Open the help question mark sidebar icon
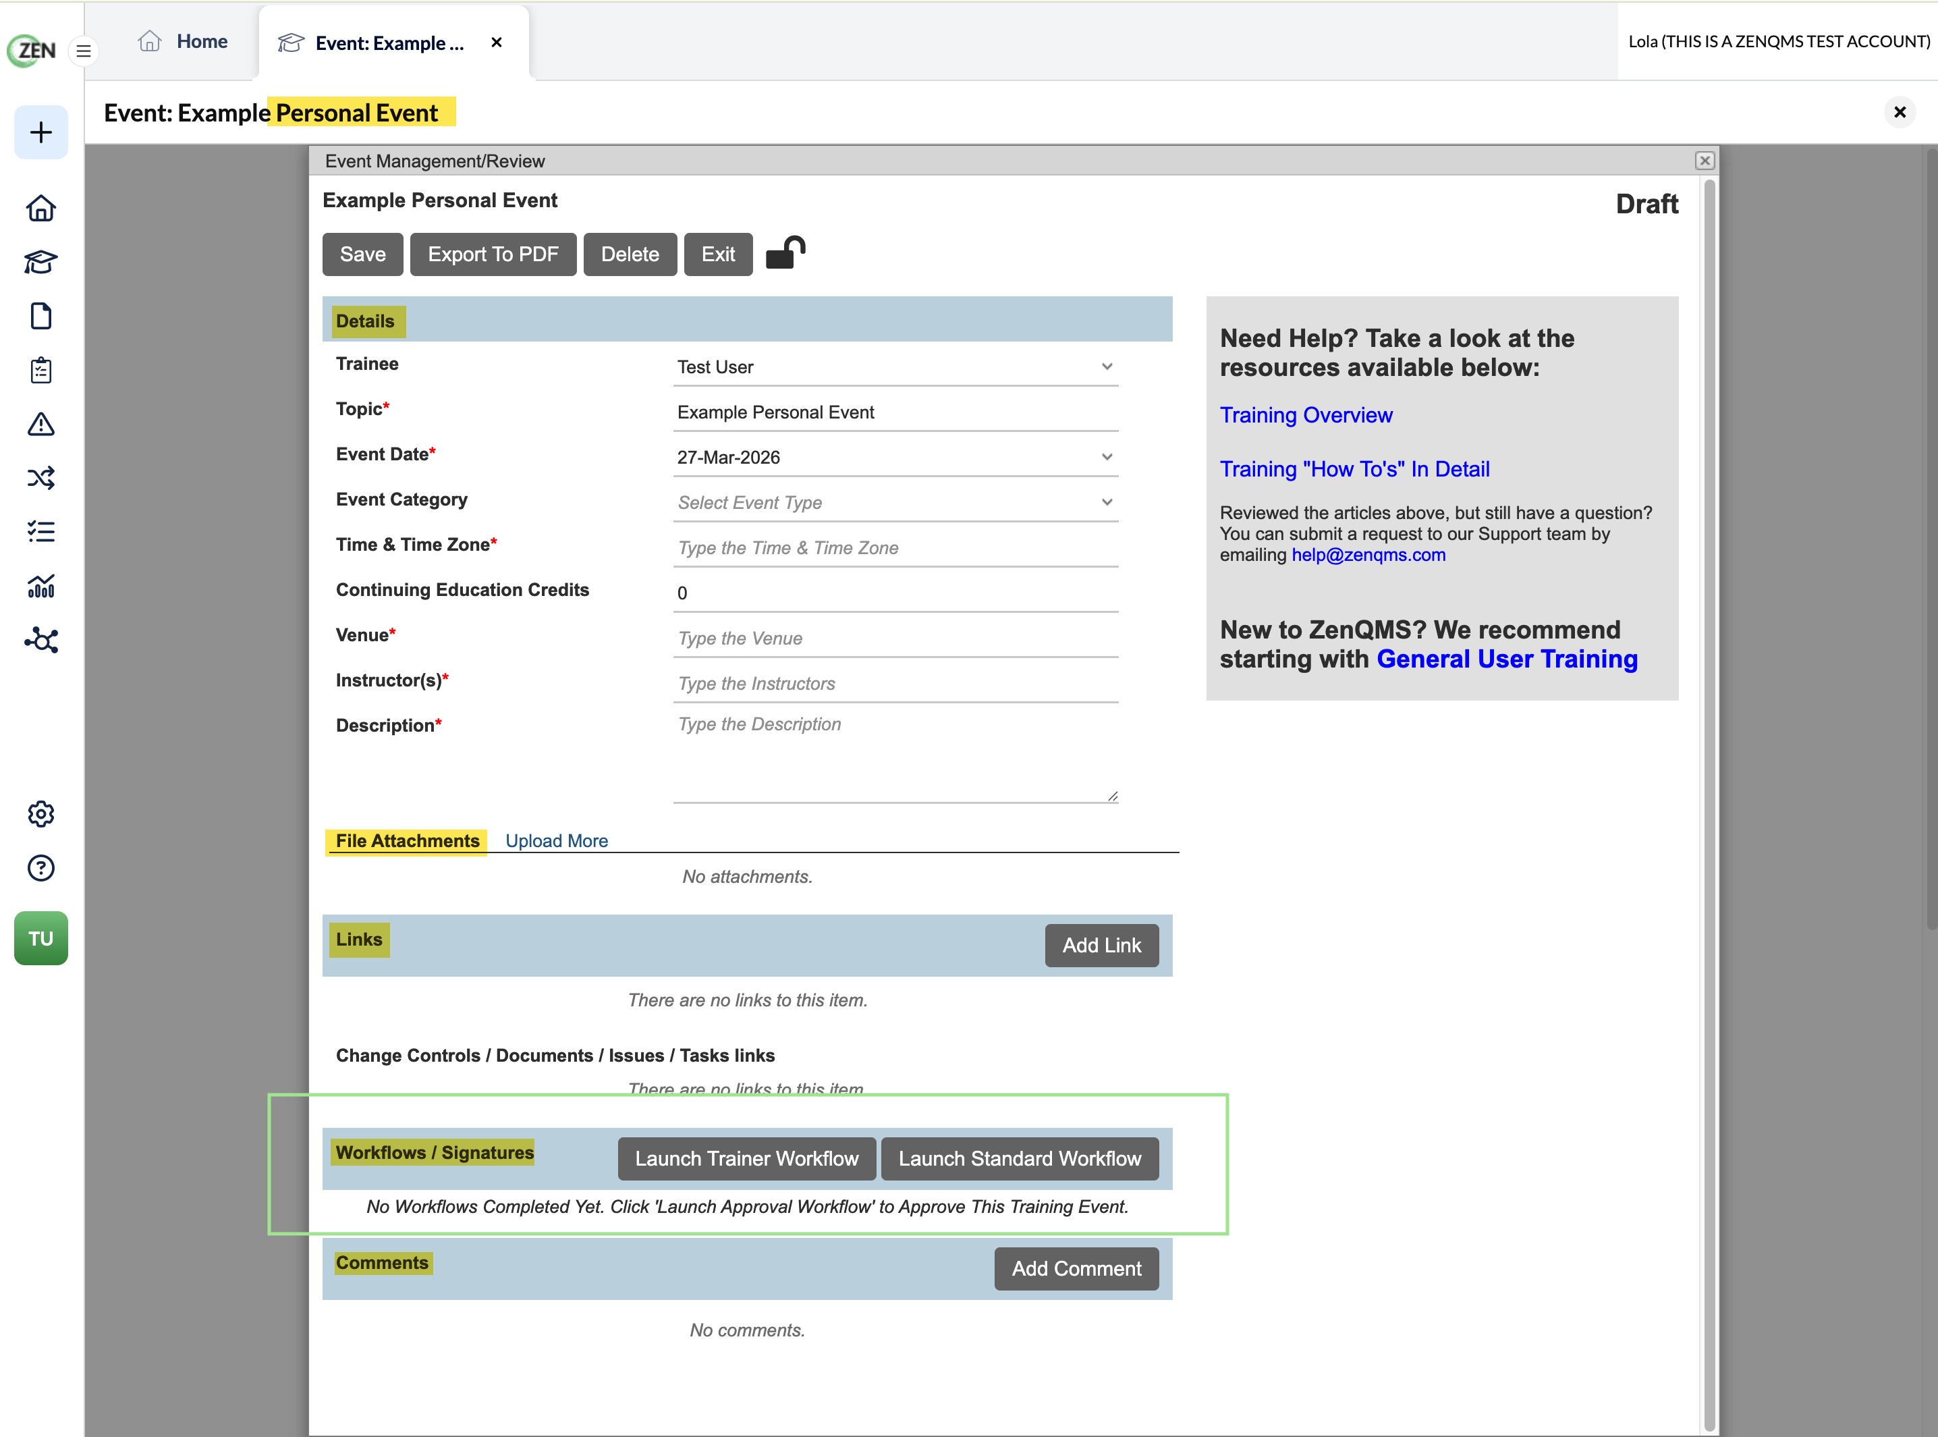This screenshot has width=1938, height=1437. (41, 868)
